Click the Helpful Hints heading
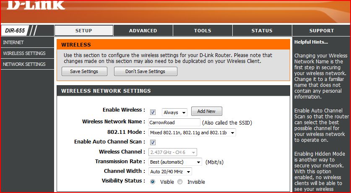This screenshot has height=193, width=351. [311, 42]
